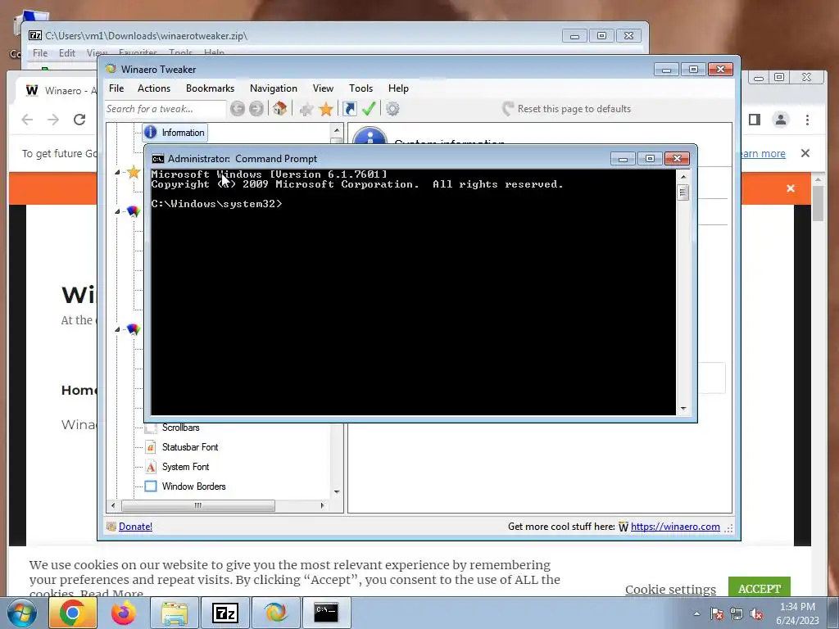
Task: Click the Command Prompt scroll up arrow
Action: pos(683,177)
